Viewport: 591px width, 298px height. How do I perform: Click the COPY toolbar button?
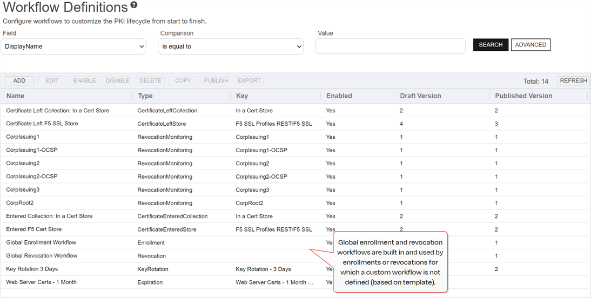coord(183,80)
